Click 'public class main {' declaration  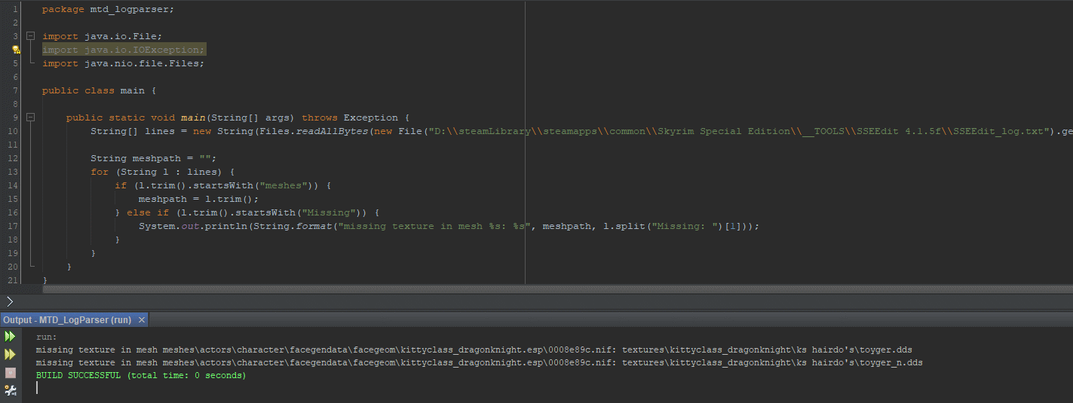pos(100,90)
